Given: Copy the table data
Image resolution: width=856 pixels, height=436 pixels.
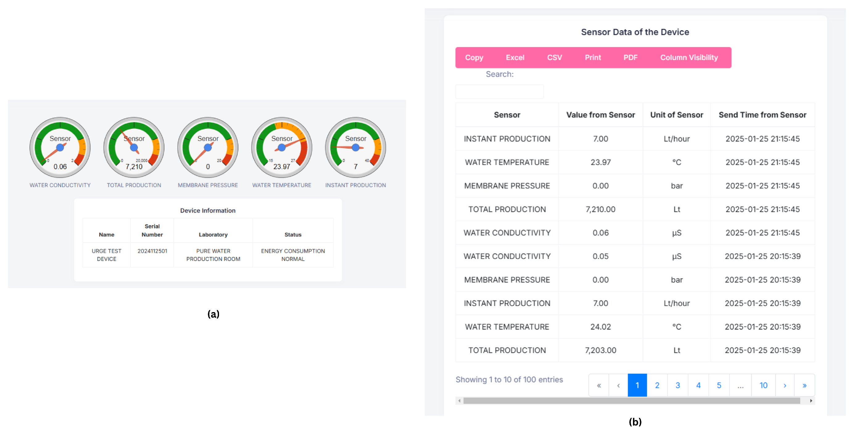Looking at the screenshot, I should pyautogui.click(x=474, y=58).
